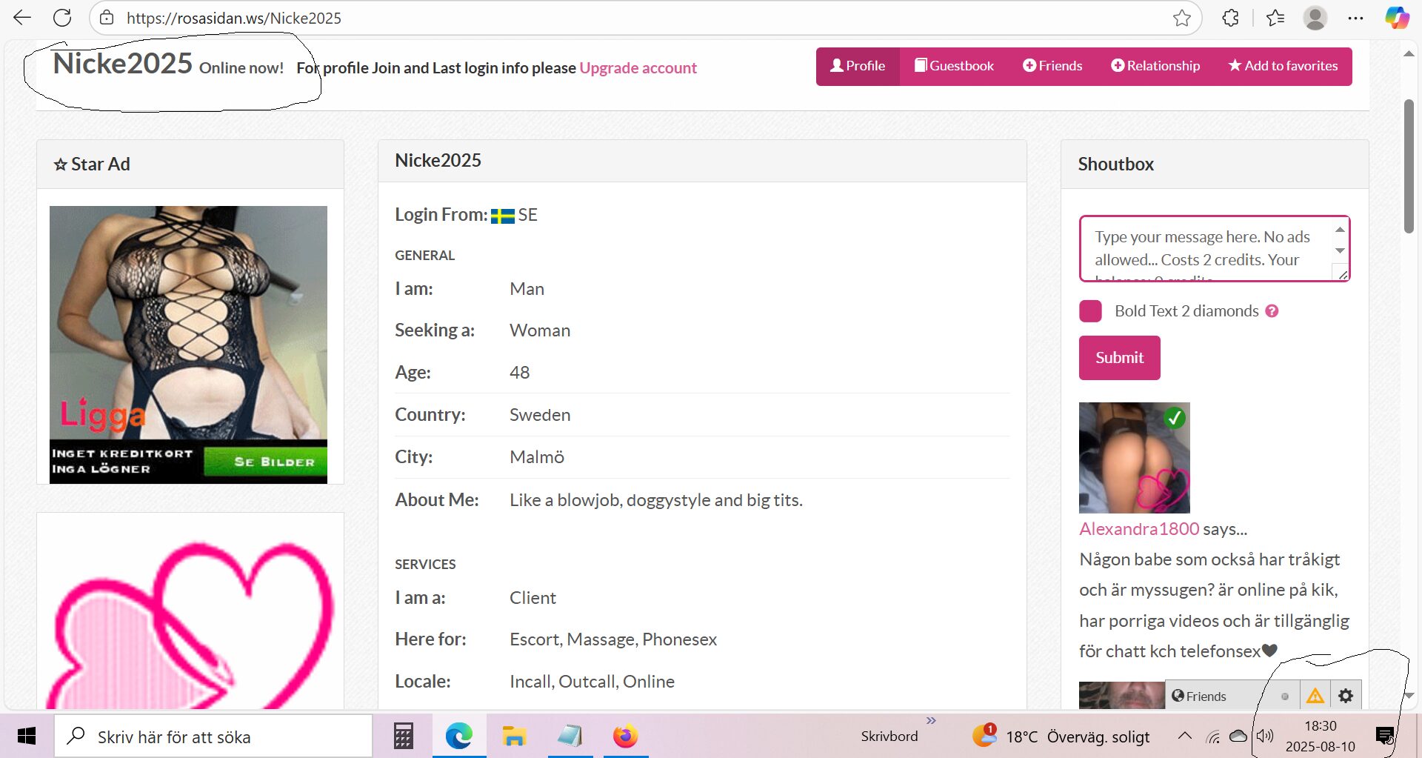Enable the Bold Text 2 diamonds checkbox

pyautogui.click(x=1090, y=311)
